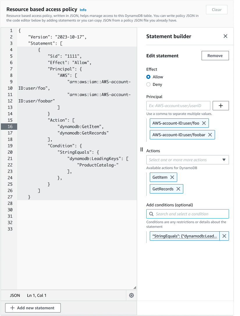Select the Deny effect radio button
The image size is (240, 316).
(148, 84)
